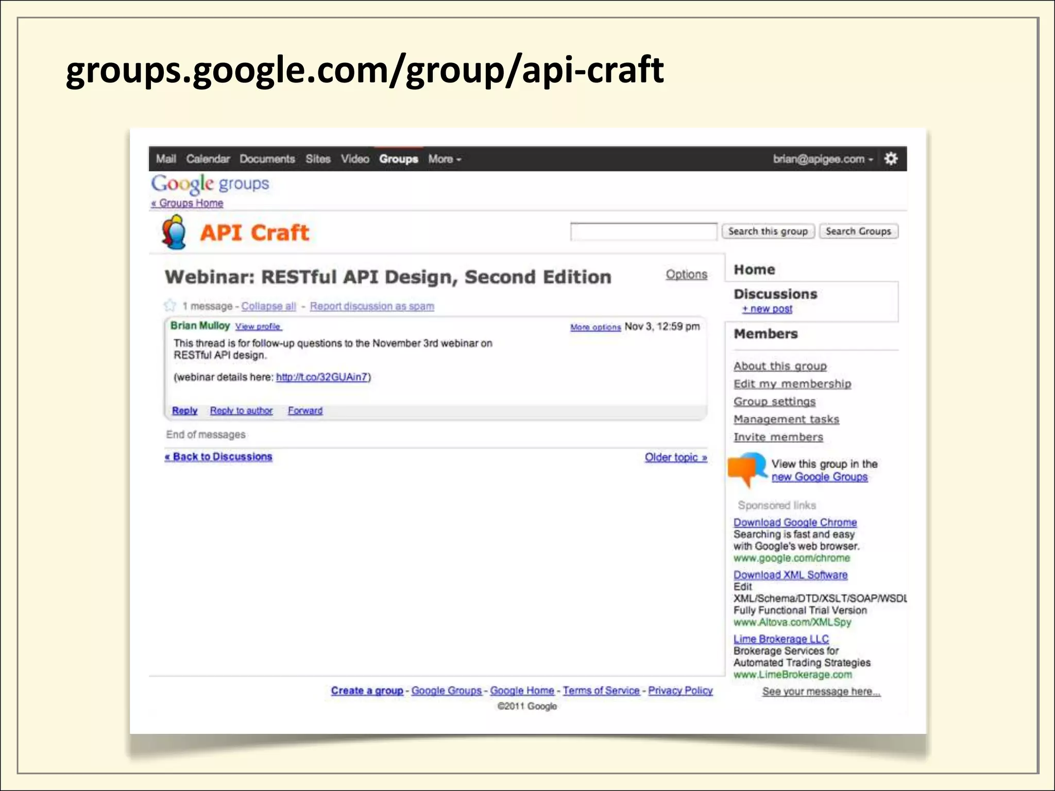Open More options for the message
This screenshot has height=791, width=1055.
(x=595, y=327)
